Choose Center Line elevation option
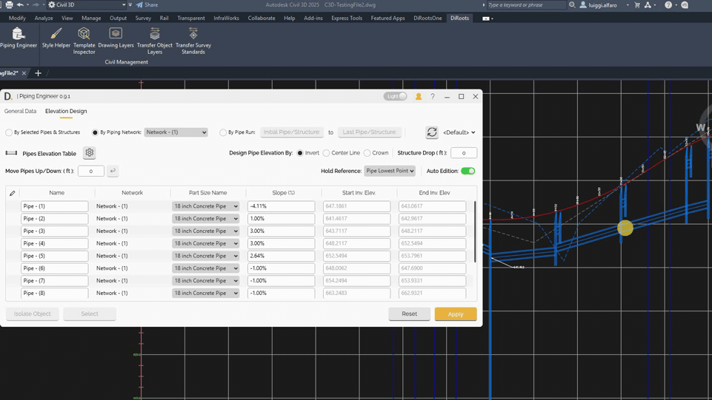 pos(326,153)
